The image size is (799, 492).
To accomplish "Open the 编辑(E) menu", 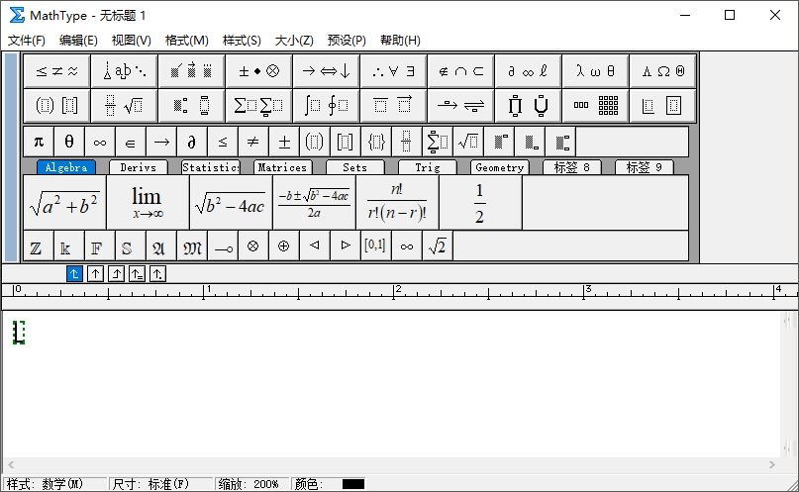I will click(x=78, y=41).
